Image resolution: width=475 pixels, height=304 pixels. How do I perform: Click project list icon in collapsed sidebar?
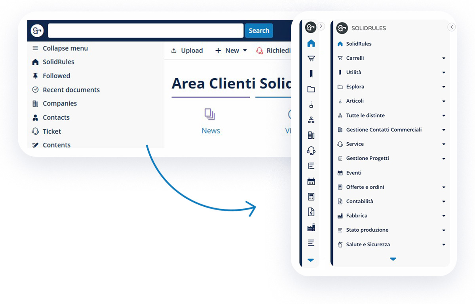point(311,166)
